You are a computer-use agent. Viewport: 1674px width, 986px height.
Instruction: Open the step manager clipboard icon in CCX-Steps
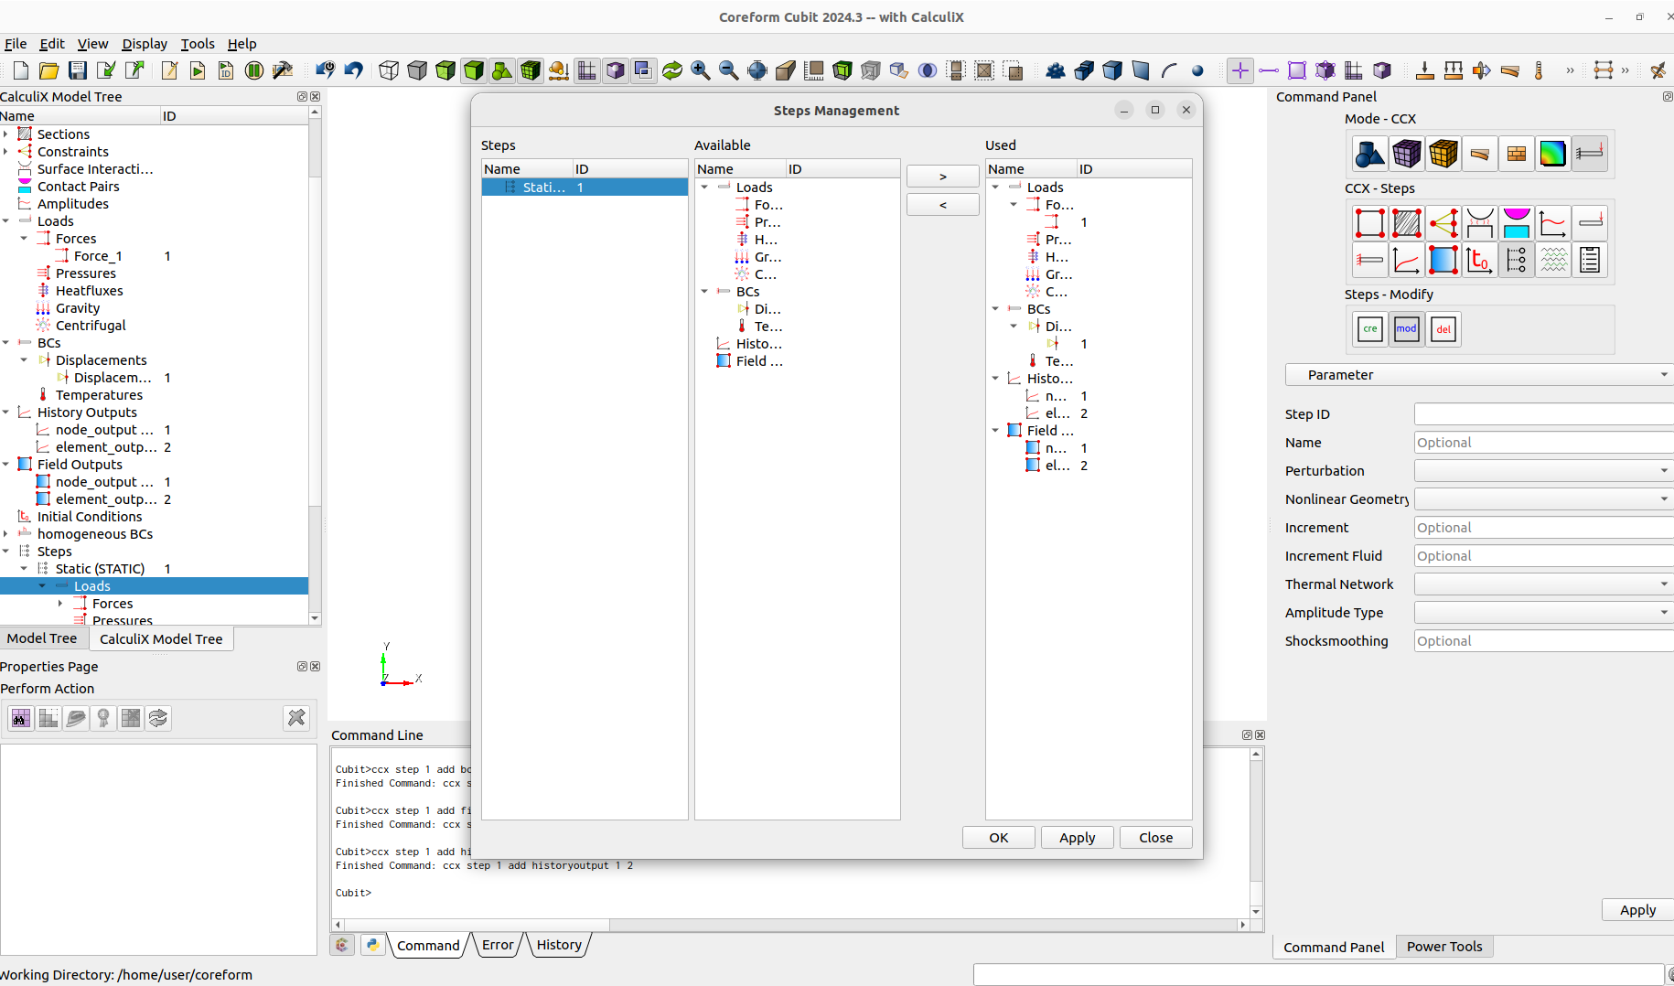tap(1590, 260)
